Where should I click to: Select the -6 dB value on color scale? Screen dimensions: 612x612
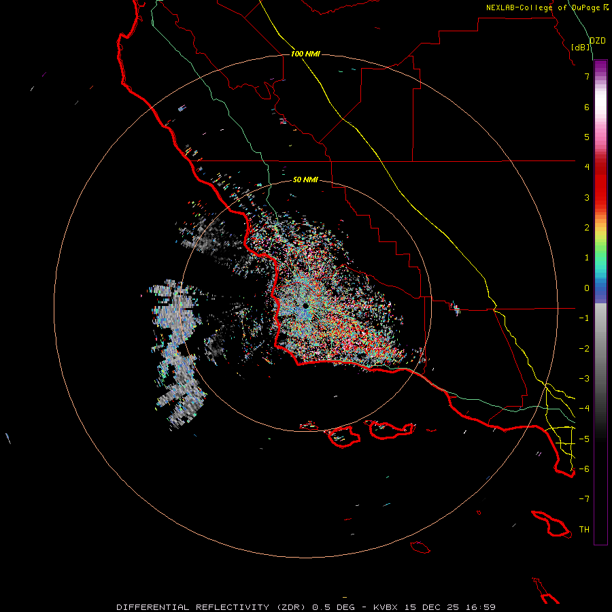point(584,469)
